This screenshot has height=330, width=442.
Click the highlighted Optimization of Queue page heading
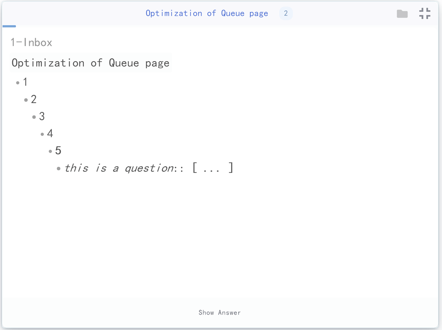tap(90, 62)
